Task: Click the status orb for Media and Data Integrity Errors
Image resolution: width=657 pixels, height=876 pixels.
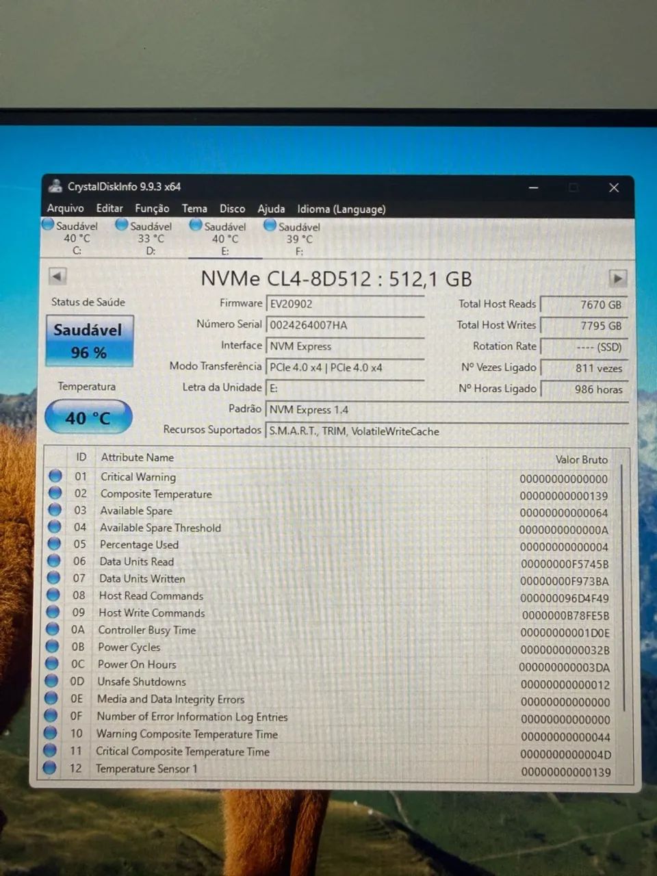Action: 51,698
